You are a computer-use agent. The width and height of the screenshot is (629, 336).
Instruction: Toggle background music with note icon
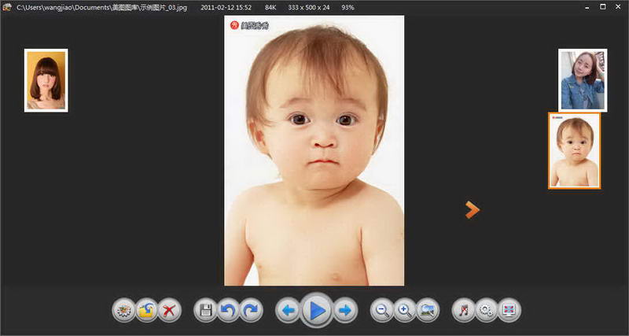(x=464, y=310)
